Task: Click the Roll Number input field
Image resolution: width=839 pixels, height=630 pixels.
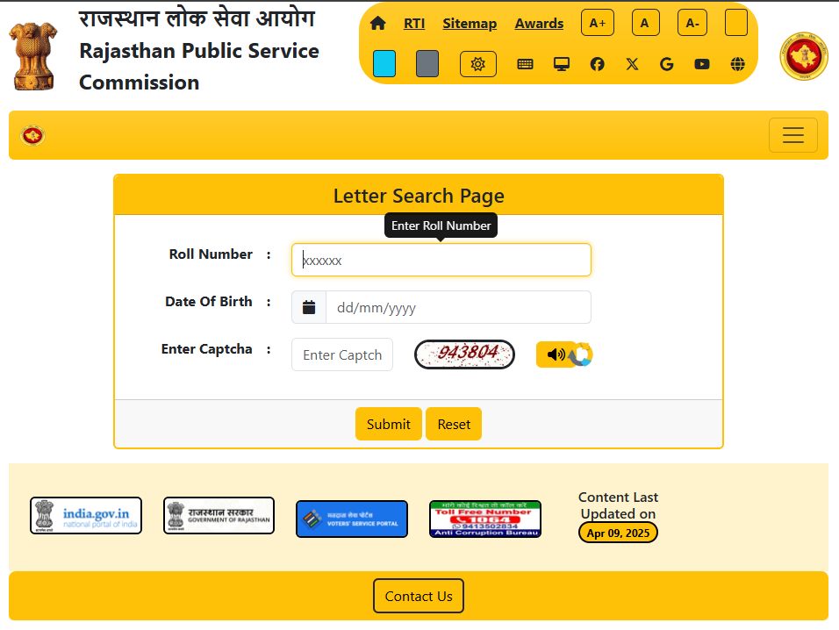Action: (441, 261)
